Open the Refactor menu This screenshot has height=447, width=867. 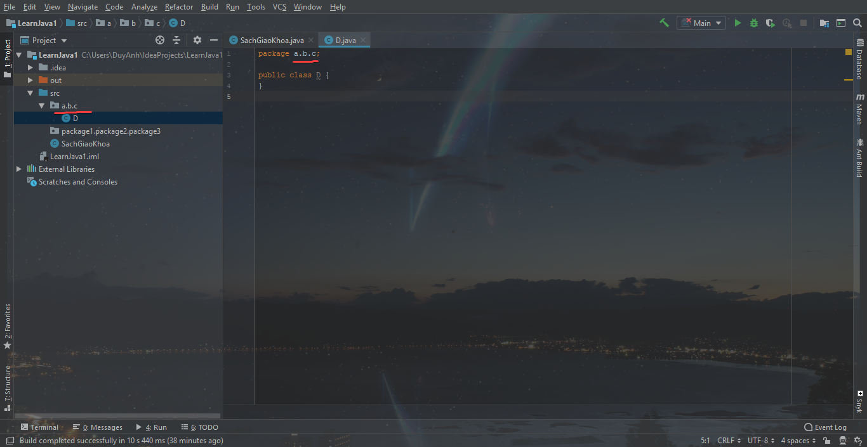click(x=178, y=7)
